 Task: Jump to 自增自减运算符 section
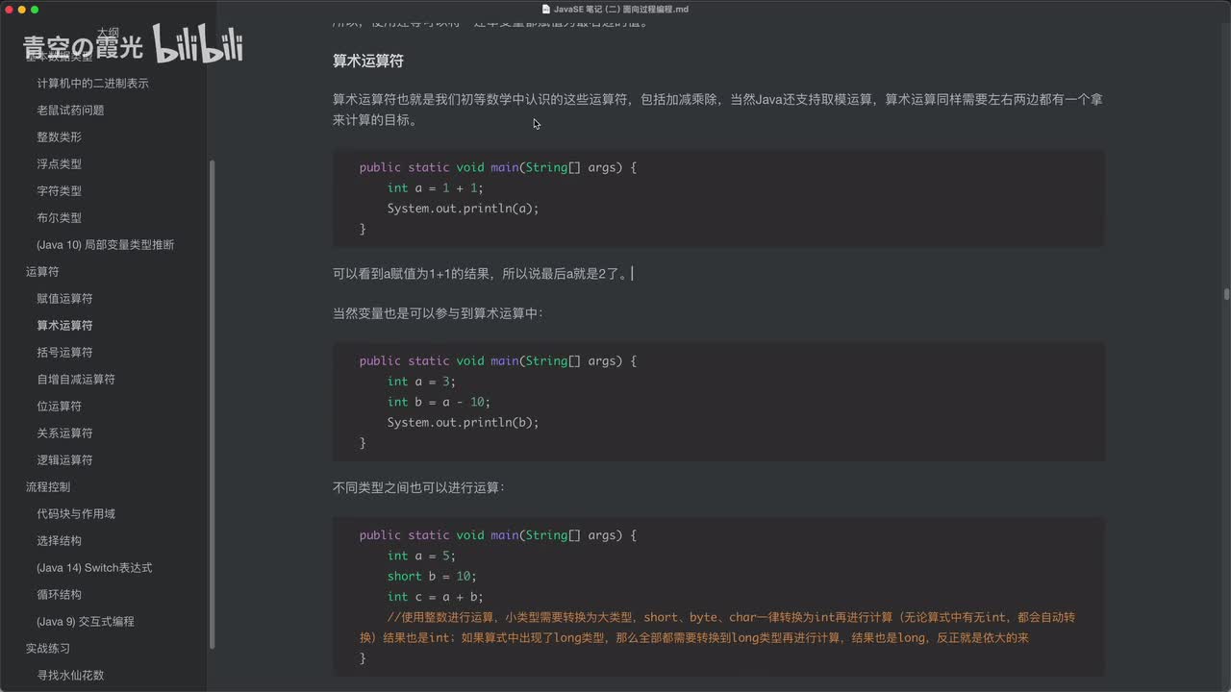pyautogui.click(x=76, y=380)
